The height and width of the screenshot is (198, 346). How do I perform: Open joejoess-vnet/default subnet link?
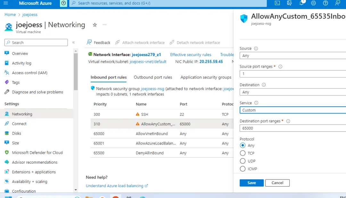(148, 62)
